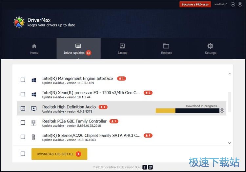Click the audio device icon for Realtek Audio
The height and width of the screenshot is (172, 246).
click(x=34, y=108)
